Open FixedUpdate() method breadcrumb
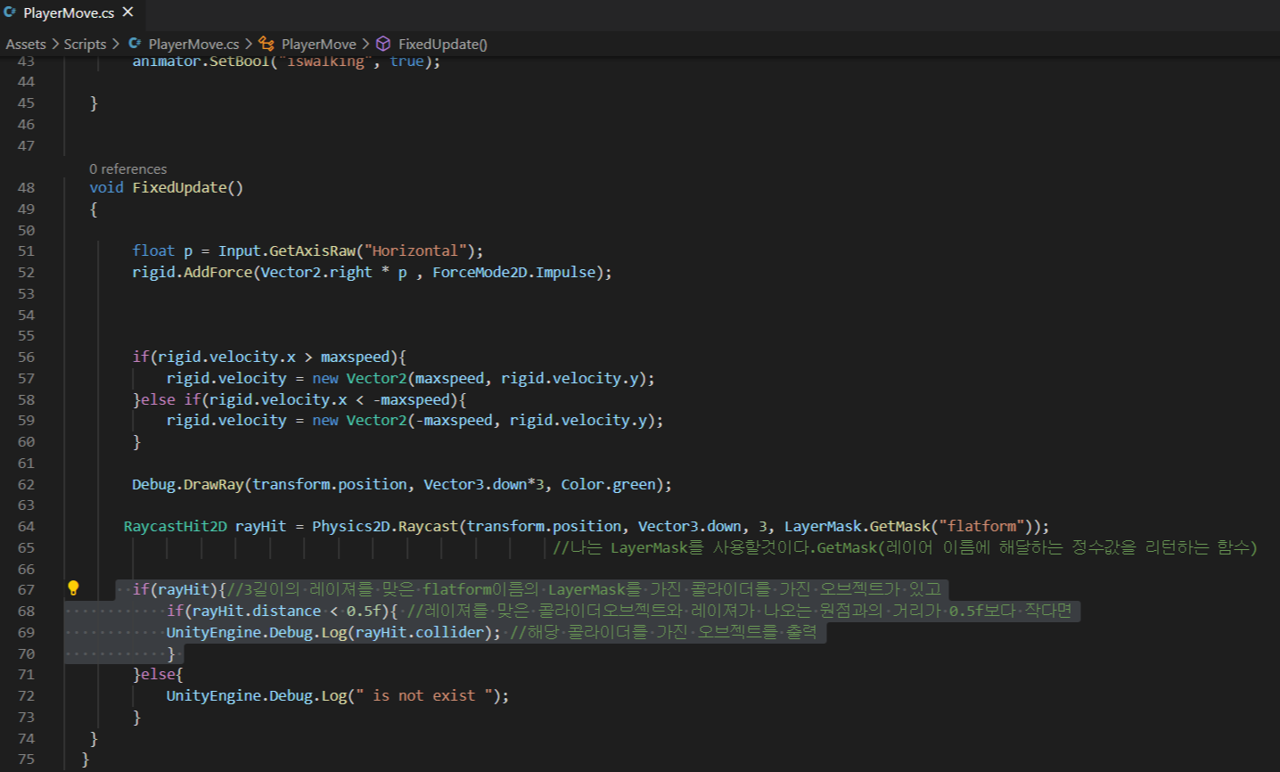This screenshot has width=1280, height=772. click(x=442, y=44)
